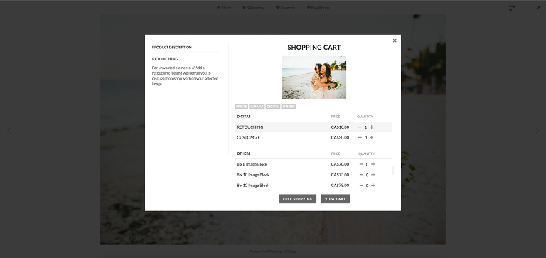This screenshot has width=546, height=258.
Task: Click the CA$78.00 price
Action: [x=340, y=186]
